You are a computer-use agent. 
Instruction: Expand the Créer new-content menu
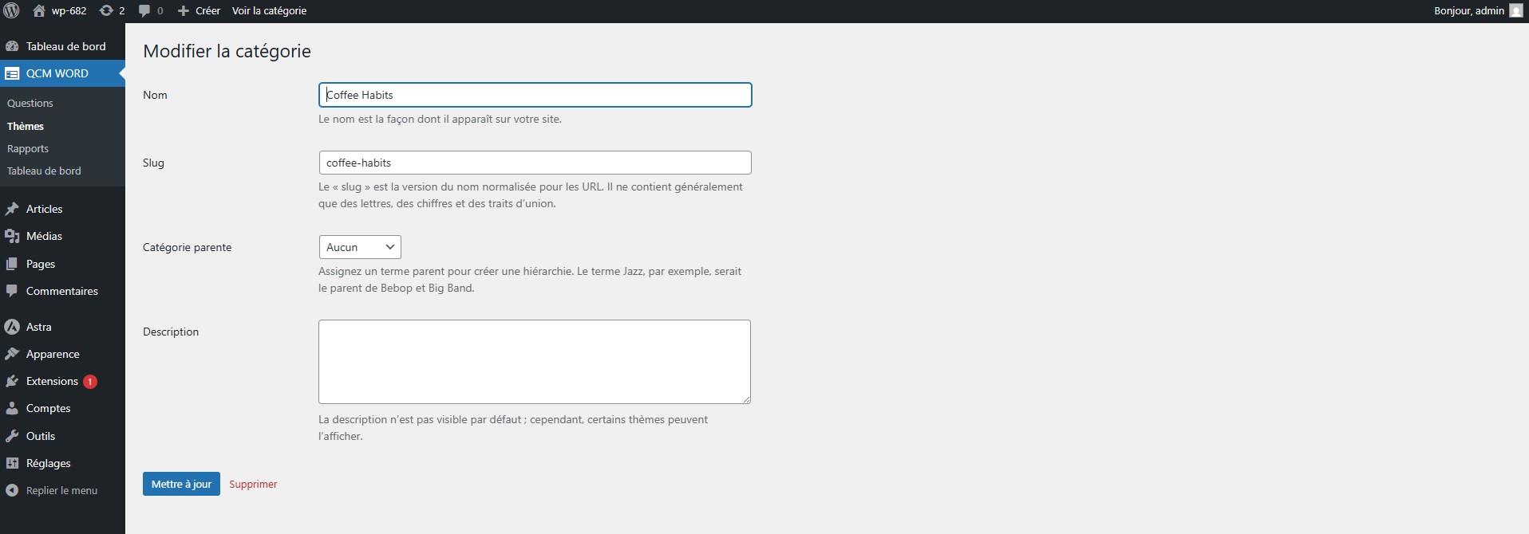(x=200, y=10)
